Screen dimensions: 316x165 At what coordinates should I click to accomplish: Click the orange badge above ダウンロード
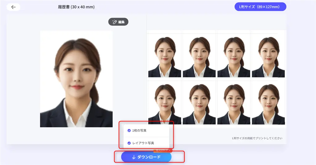click(x=163, y=151)
